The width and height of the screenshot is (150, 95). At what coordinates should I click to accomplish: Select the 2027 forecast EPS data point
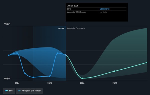114,71
